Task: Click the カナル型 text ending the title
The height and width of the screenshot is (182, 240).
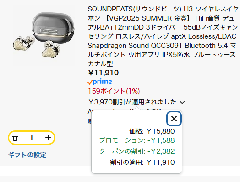Action: 100,64
